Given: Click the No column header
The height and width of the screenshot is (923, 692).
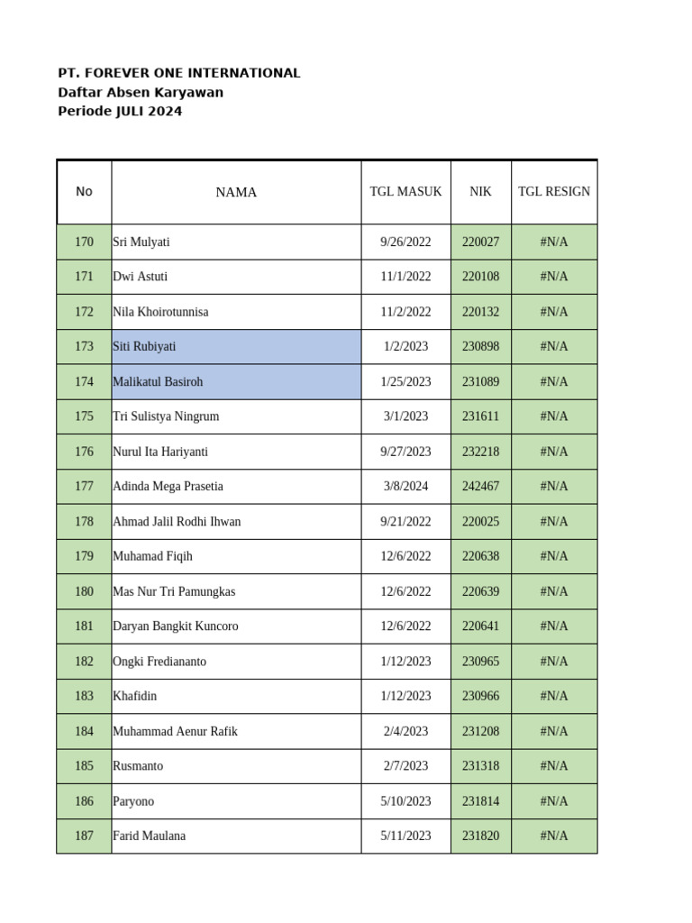Looking at the screenshot, I should pyautogui.click(x=84, y=192).
